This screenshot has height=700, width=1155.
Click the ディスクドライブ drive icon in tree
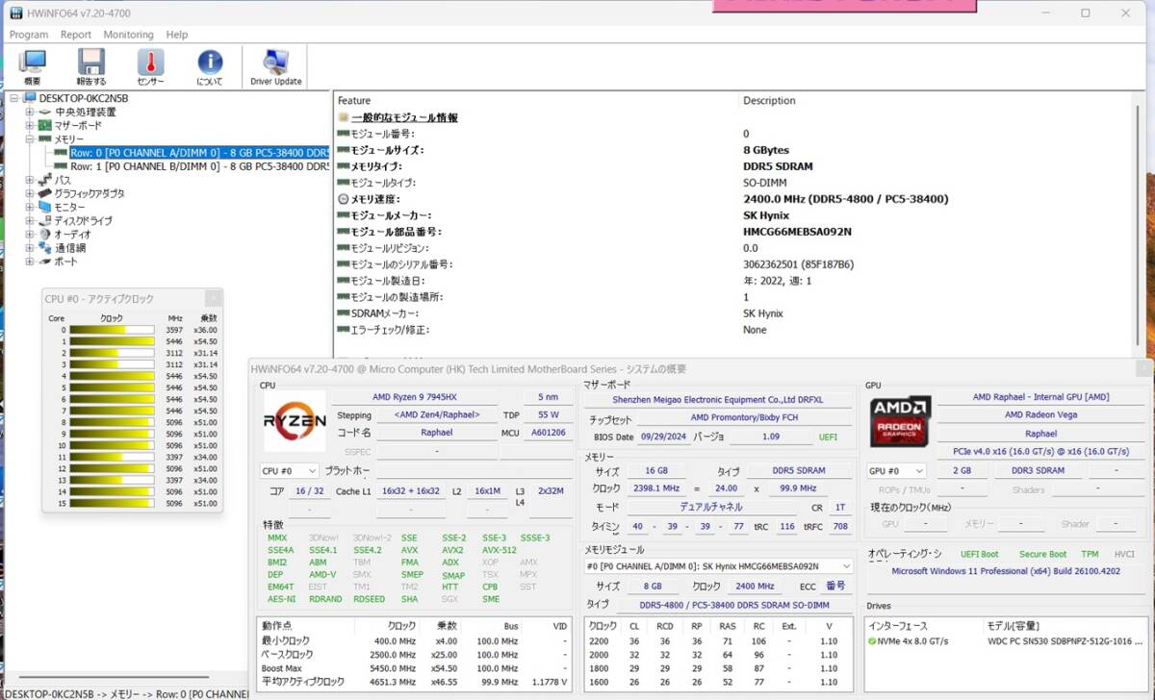point(45,220)
